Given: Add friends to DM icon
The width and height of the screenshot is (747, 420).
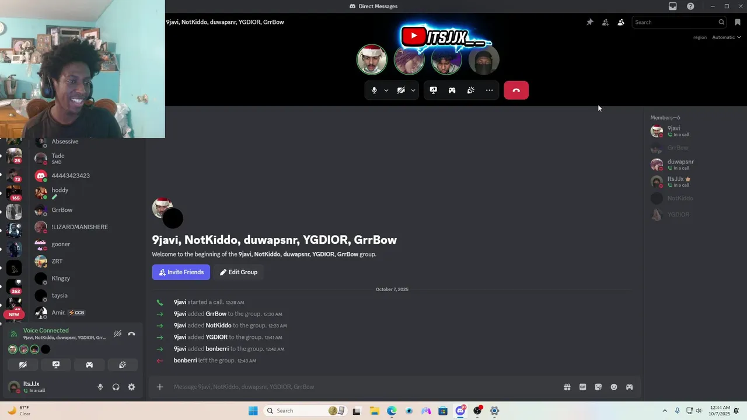Looking at the screenshot, I should tap(605, 22).
